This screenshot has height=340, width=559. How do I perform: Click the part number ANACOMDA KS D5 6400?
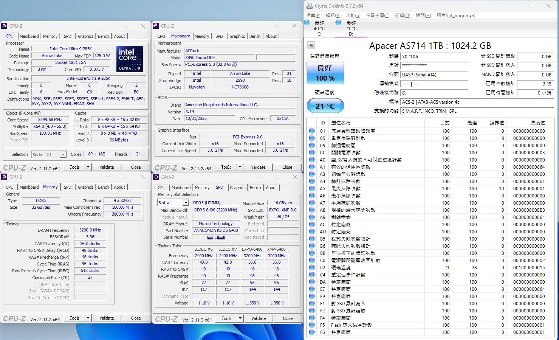click(x=216, y=230)
